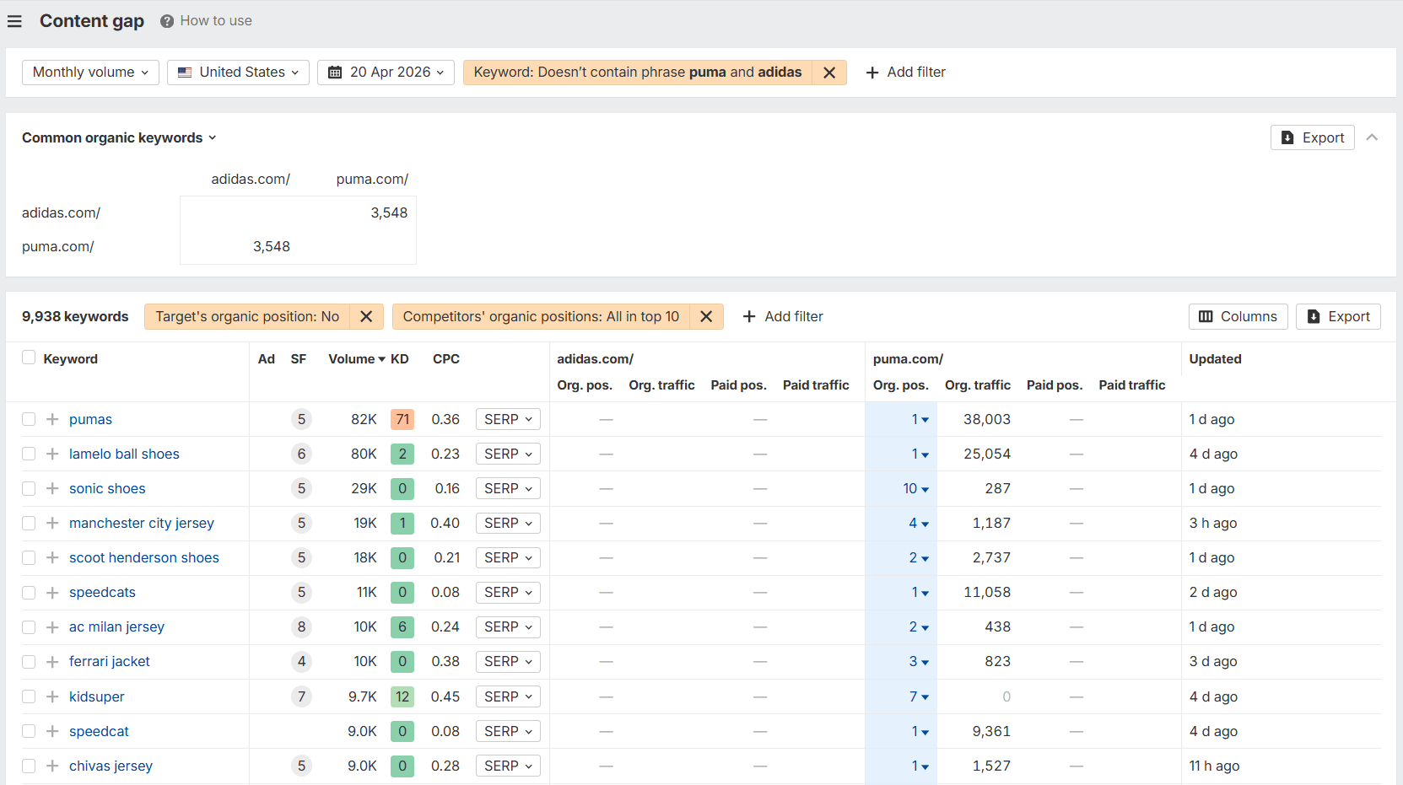Image resolution: width=1403 pixels, height=785 pixels.
Task: Click SERP features badge for kidsuper
Action: tap(301, 696)
